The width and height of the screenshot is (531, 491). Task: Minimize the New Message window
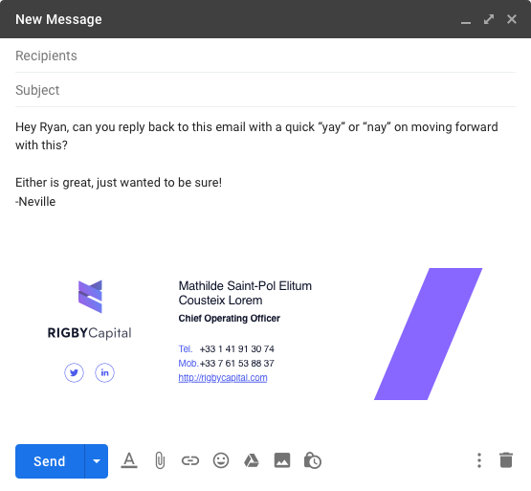[466, 20]
